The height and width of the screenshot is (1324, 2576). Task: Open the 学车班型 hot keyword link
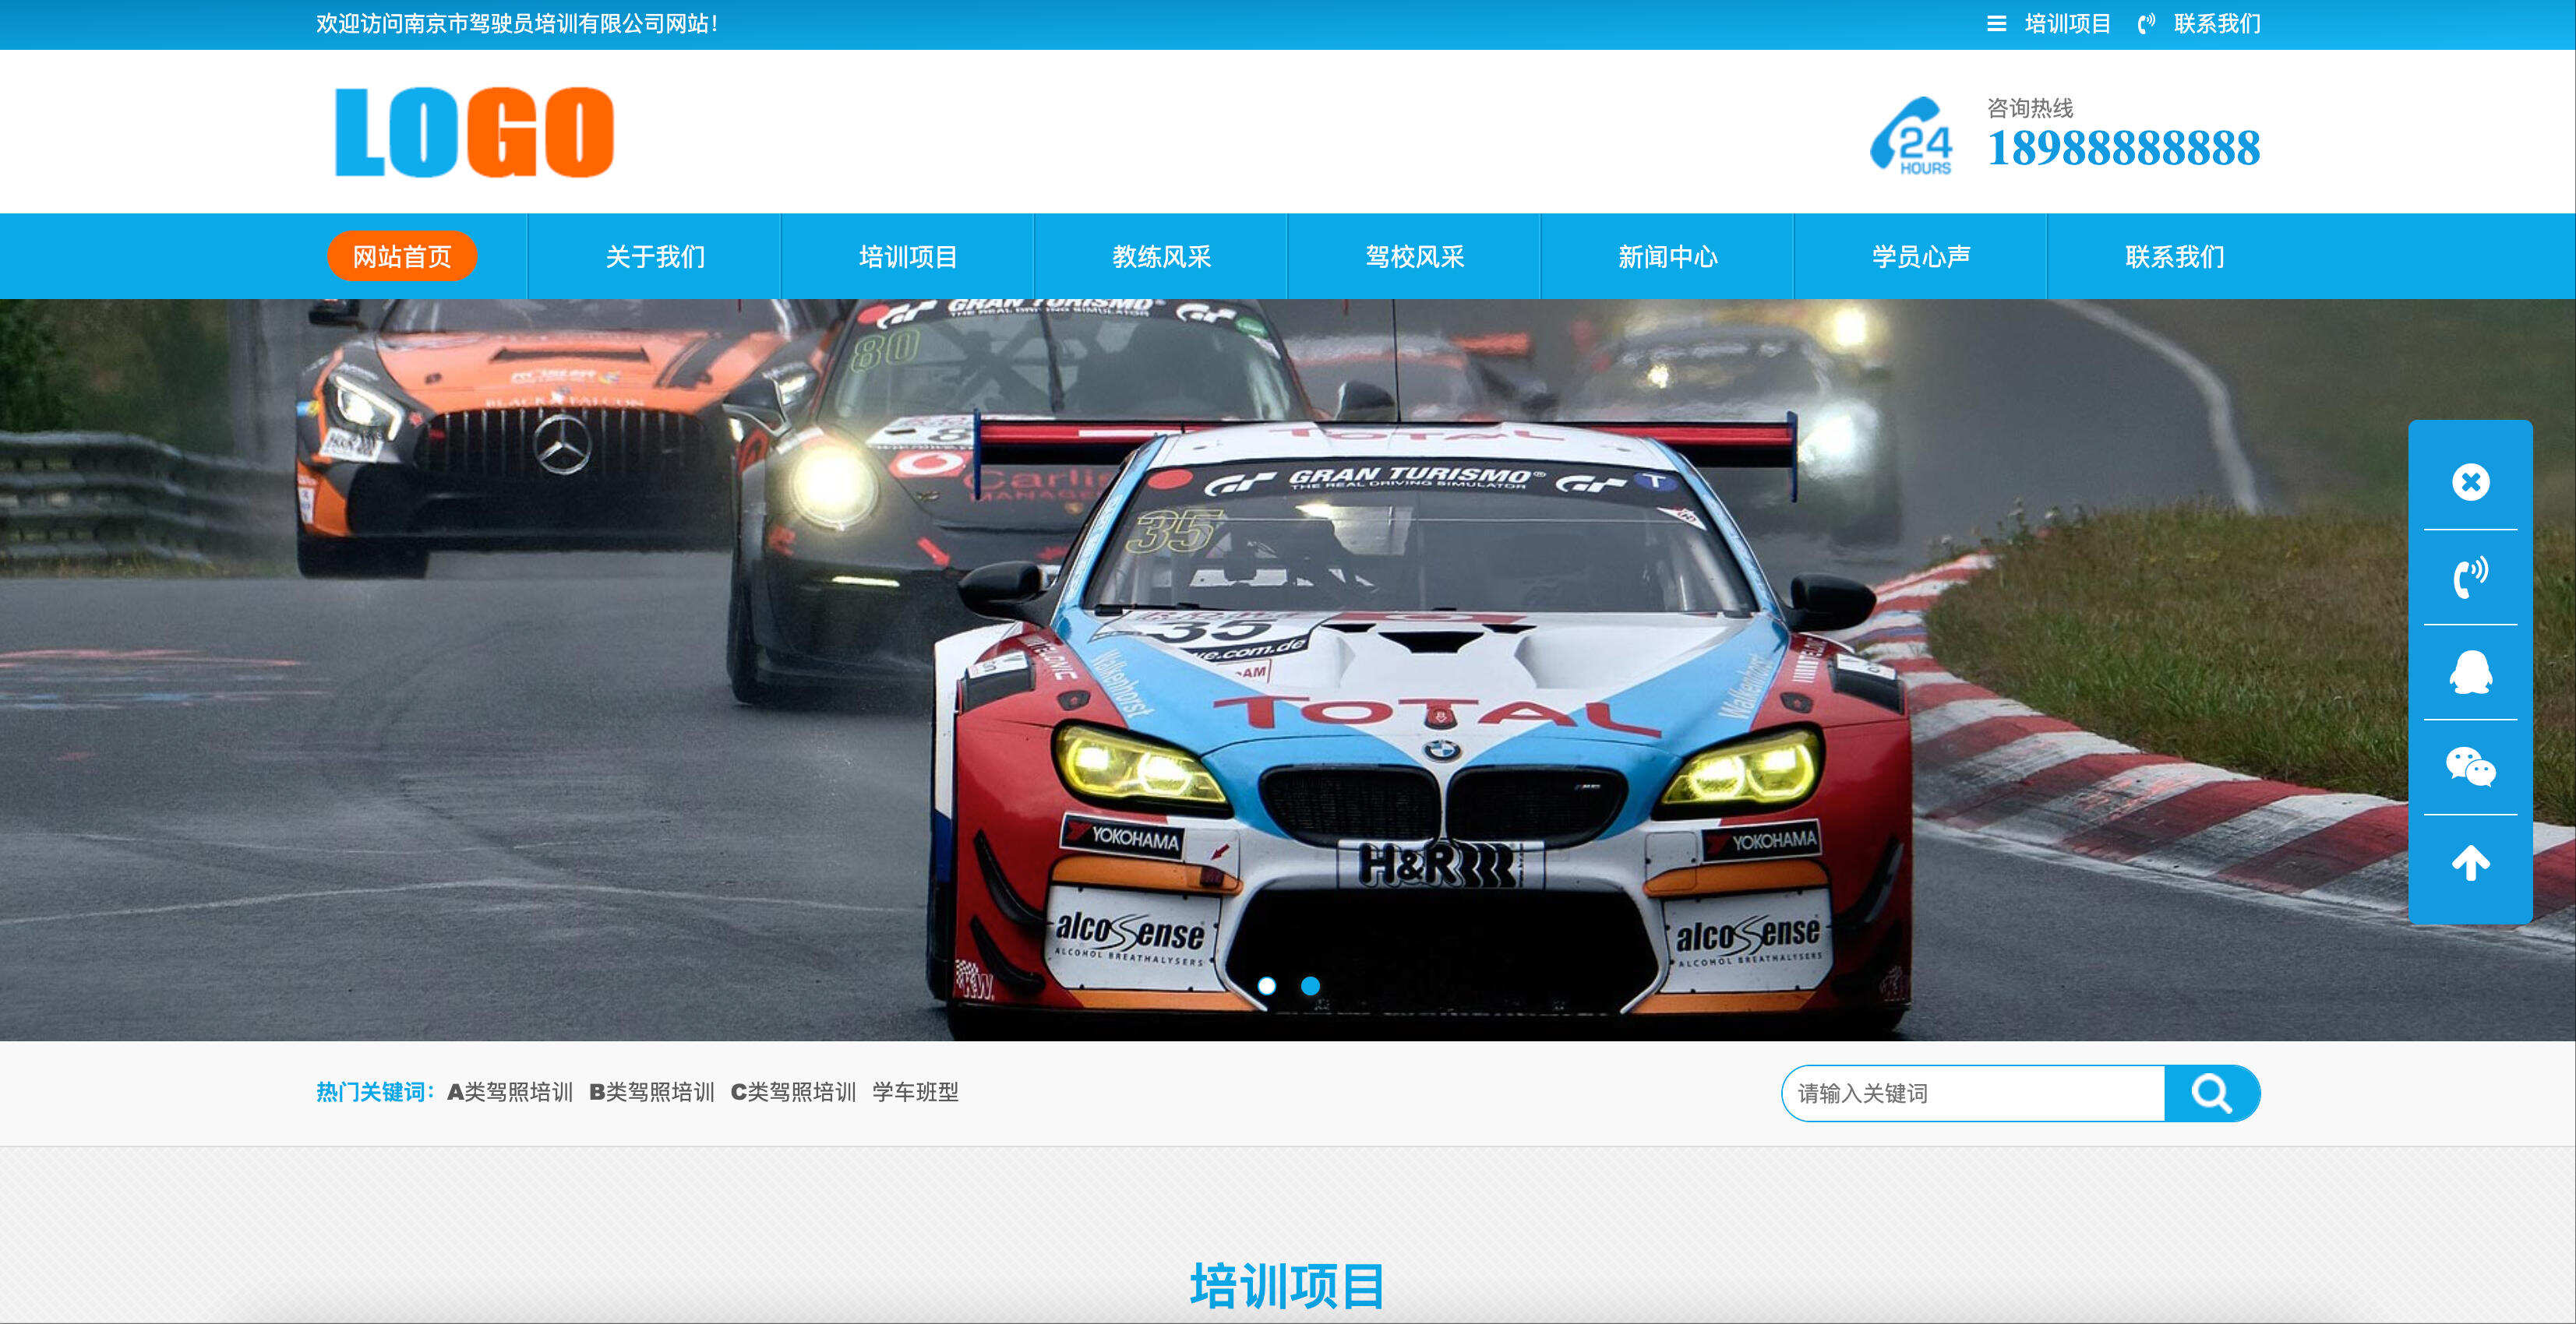(x=915, y=1092)
